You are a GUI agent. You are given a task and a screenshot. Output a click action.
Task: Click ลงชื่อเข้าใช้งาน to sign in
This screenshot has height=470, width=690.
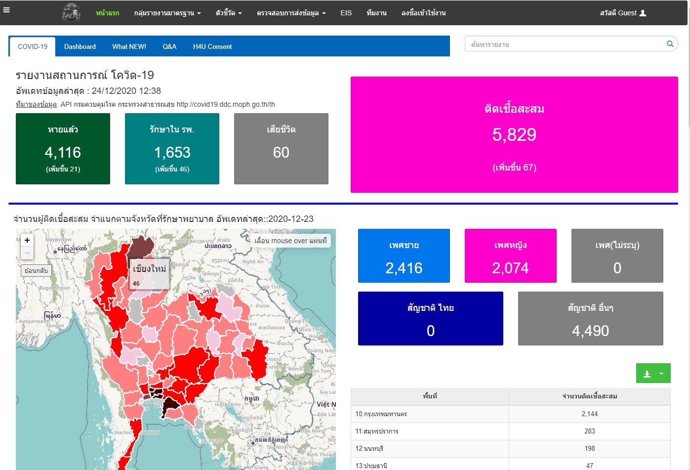(423, 13)
